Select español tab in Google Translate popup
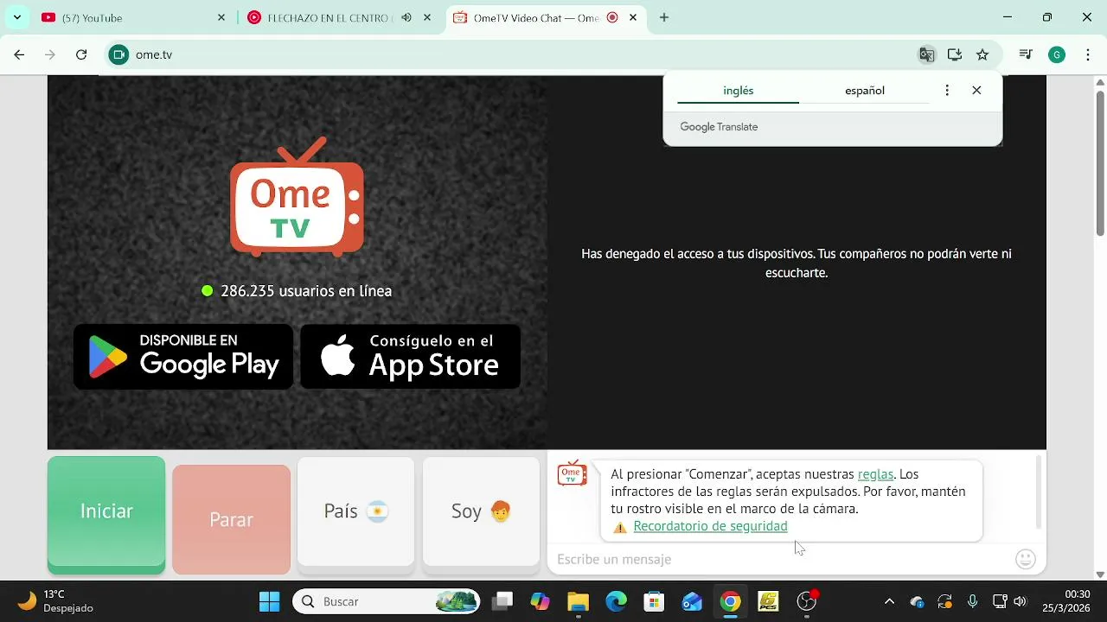 [864, 91]
